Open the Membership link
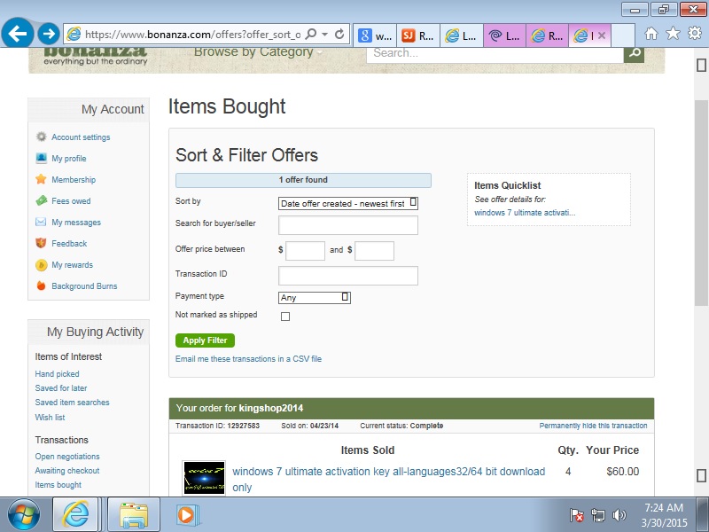Image resolution: width=709 pixels, height=532 pixels. (74, 180)
